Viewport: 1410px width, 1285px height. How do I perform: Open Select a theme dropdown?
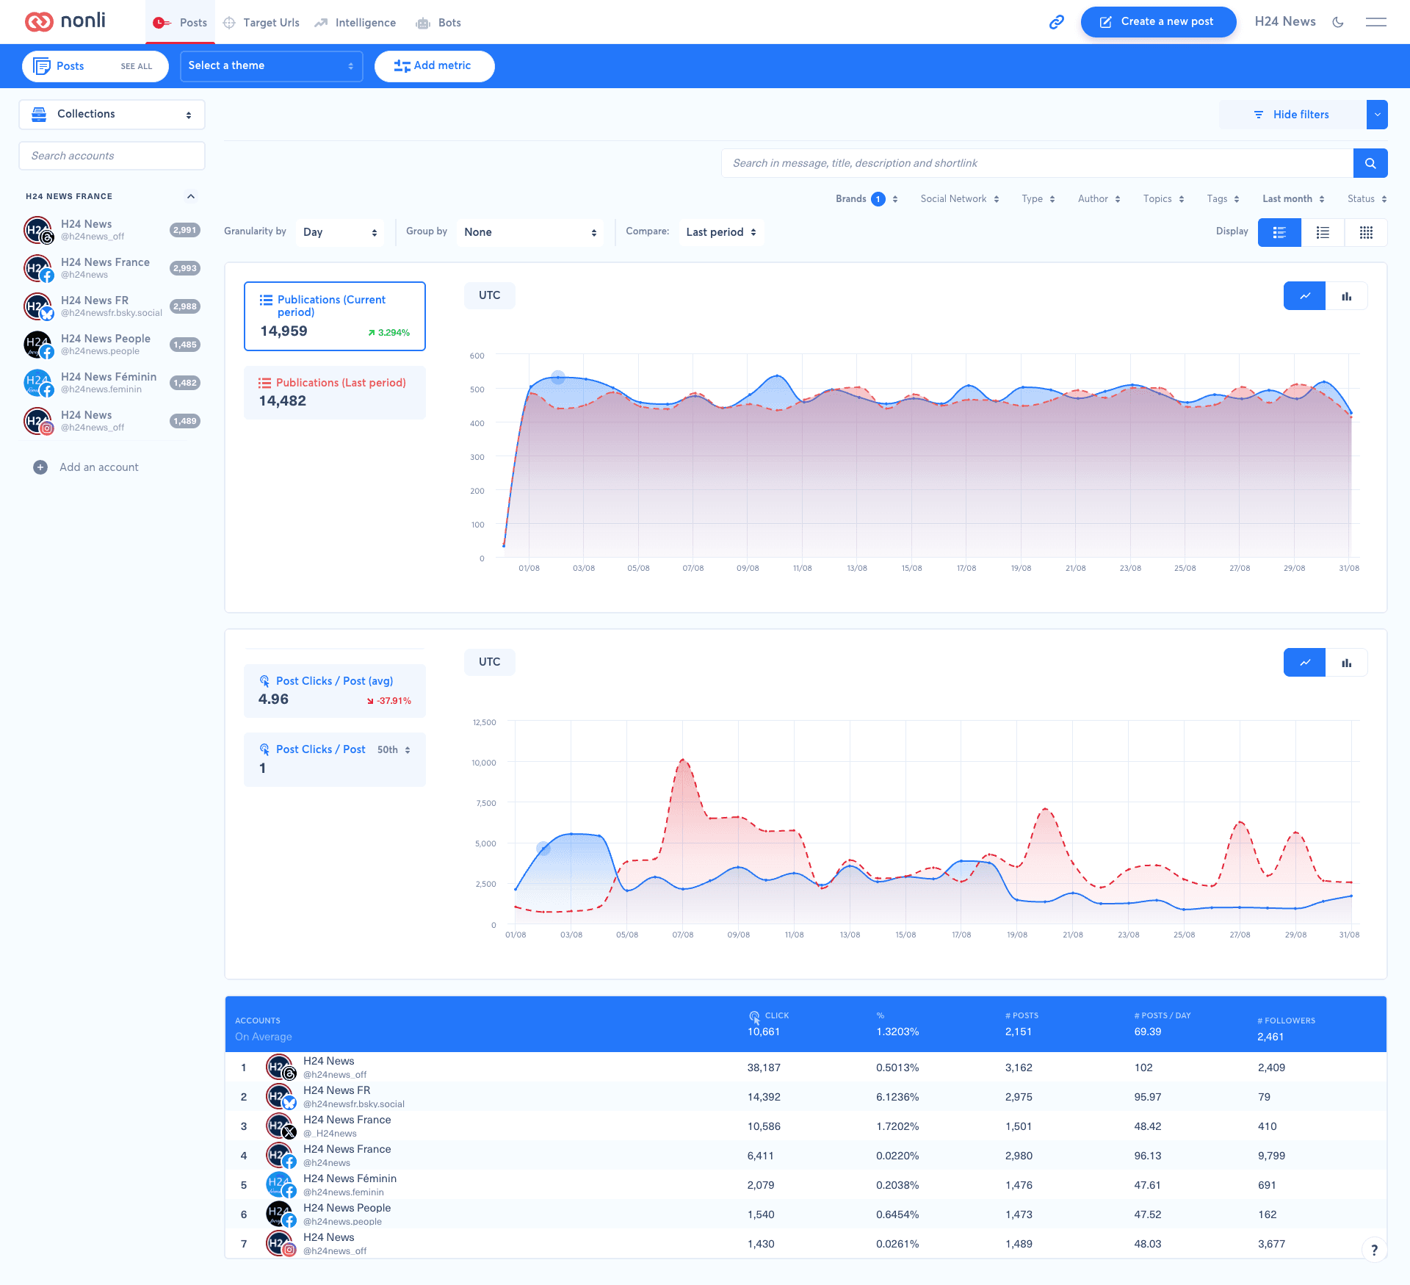(x=272, y=66)
